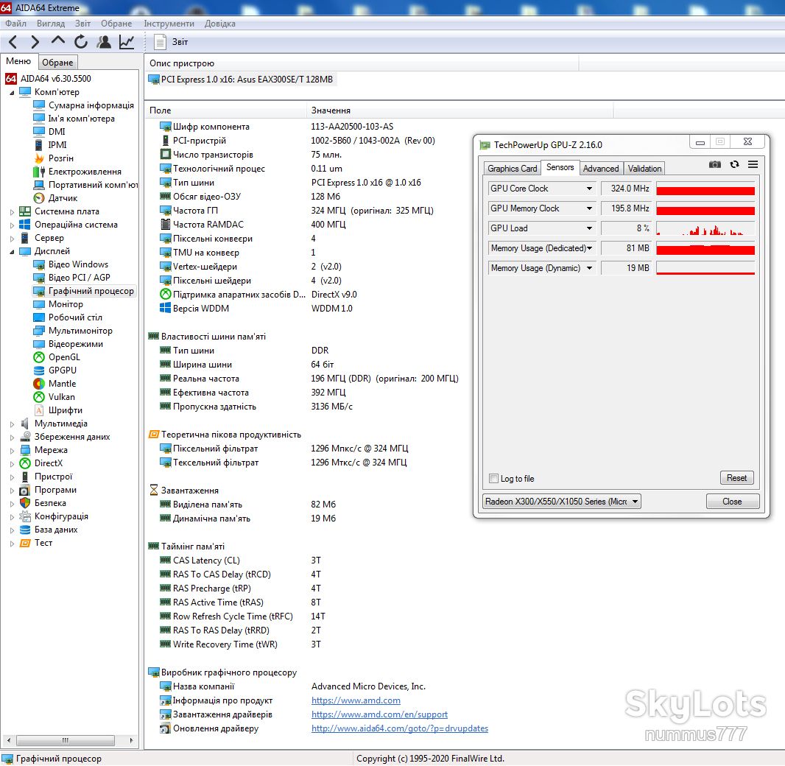Expand the Сервер tree node
Image resolution: width=785 pixels, height=766 pixels.
coord(12,239)
